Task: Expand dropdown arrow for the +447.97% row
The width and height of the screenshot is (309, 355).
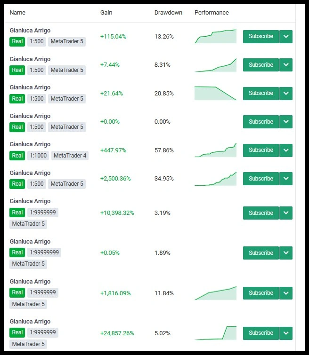Action: tap(286, 150)
